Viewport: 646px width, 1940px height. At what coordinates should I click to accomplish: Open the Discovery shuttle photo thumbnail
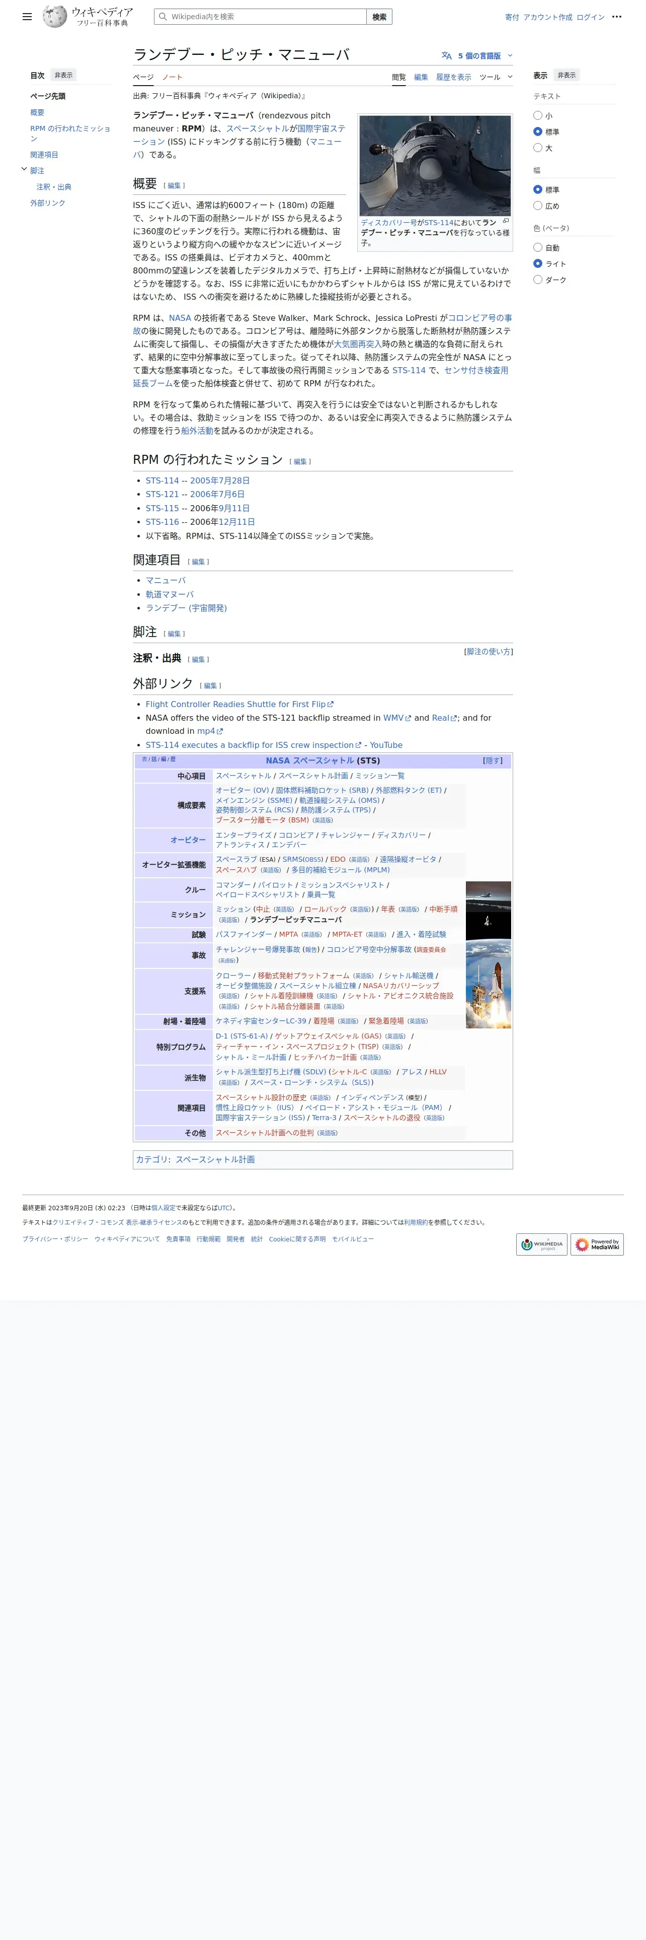click(x=435, y=165)
